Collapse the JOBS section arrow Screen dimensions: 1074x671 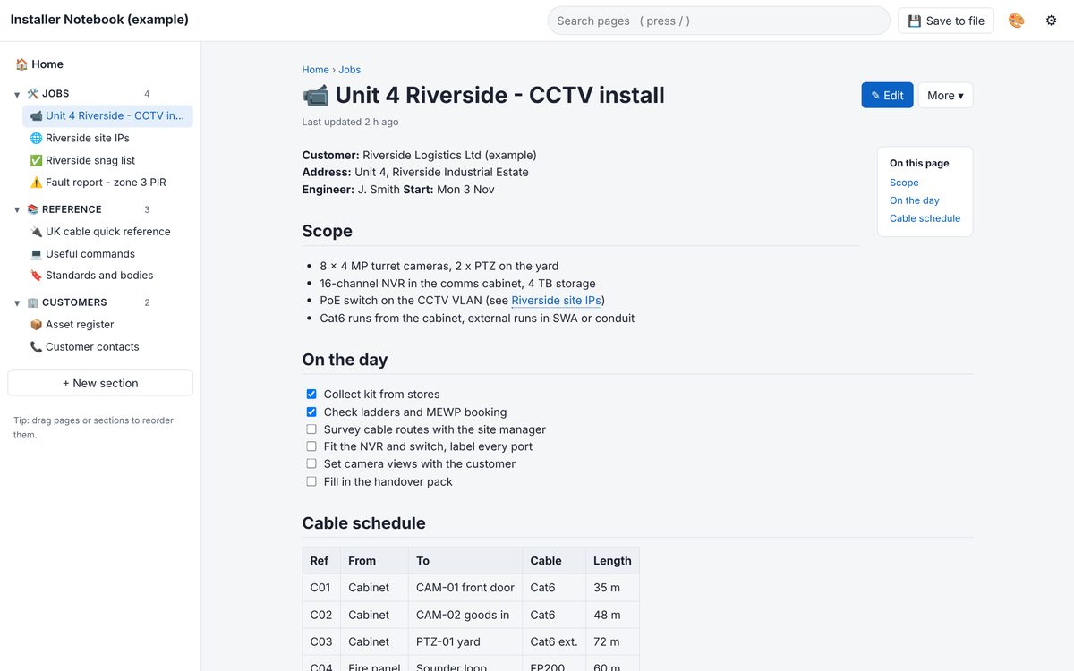tap(17, 95)
